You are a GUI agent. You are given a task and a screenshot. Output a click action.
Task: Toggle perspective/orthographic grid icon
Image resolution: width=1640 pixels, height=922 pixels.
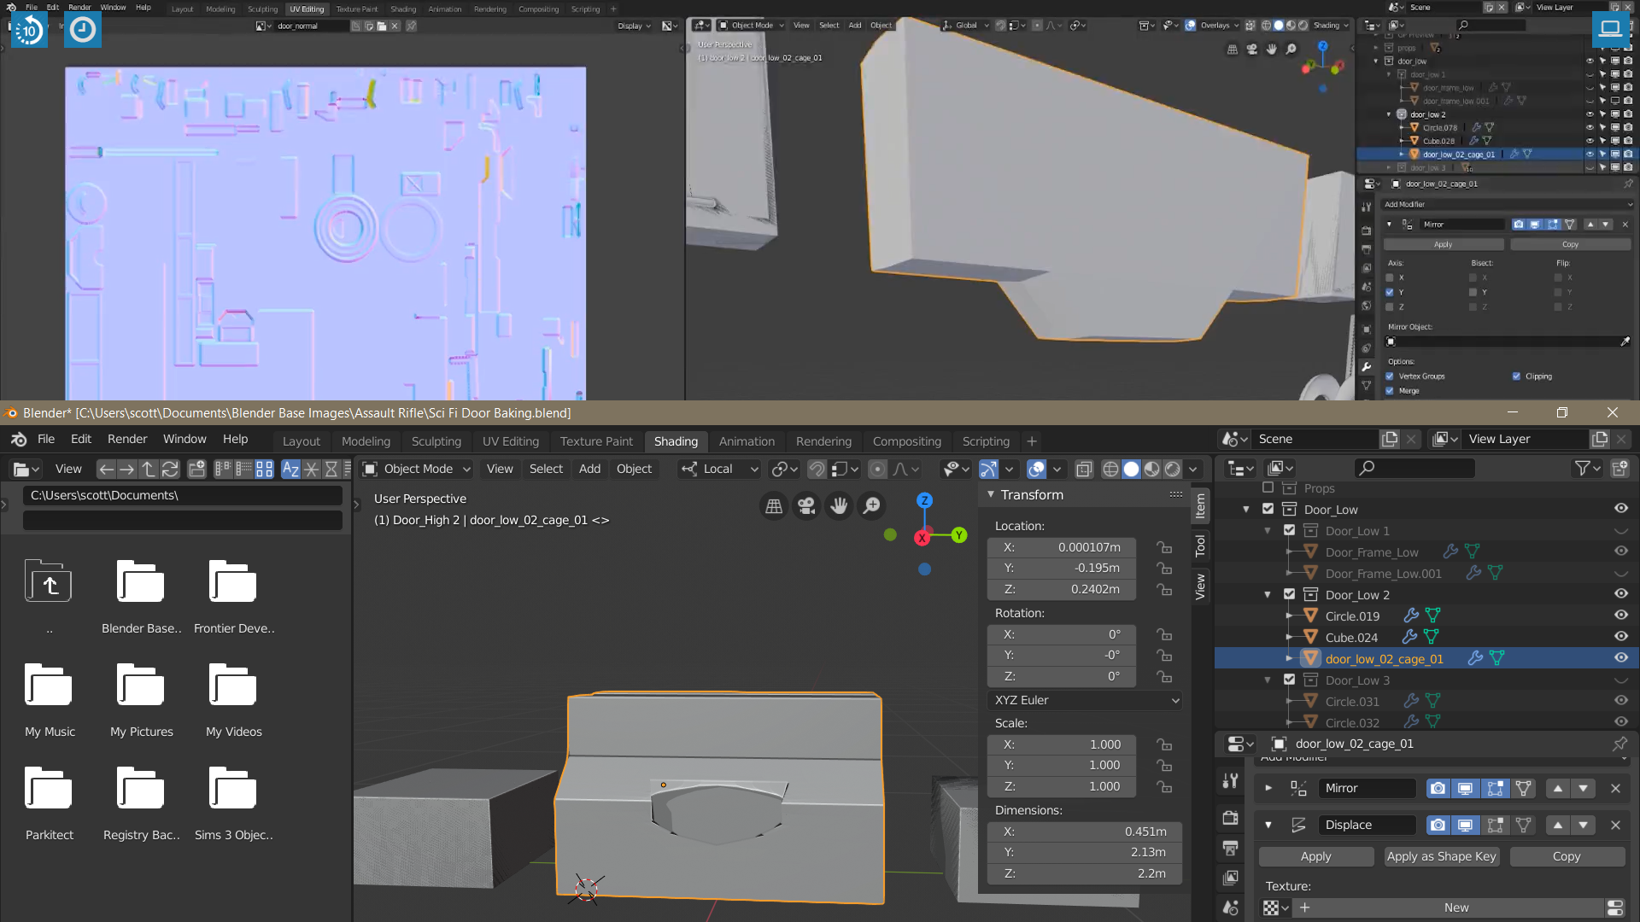click(774, 506)
